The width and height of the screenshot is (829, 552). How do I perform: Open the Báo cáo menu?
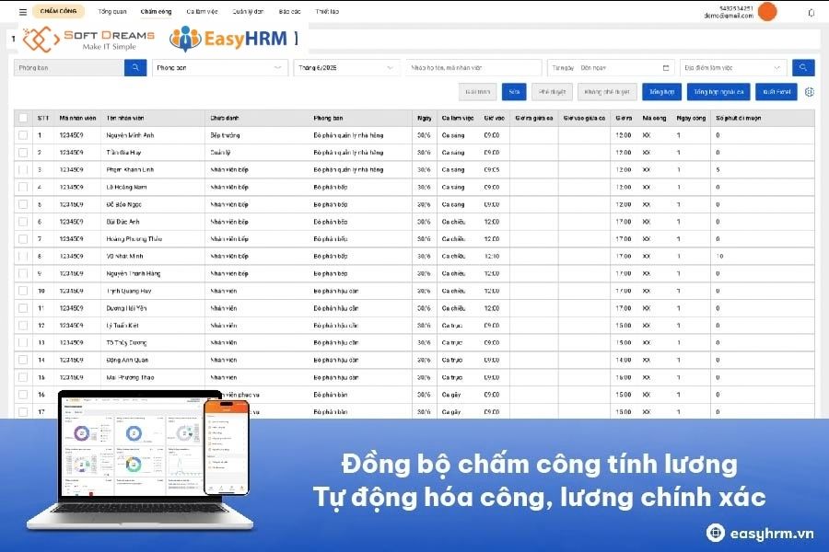290,12
